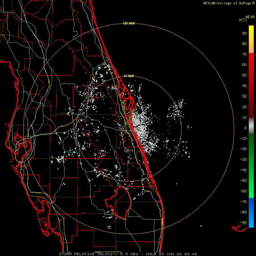Click the 60 value on the velocity scale
This screenshot has width=256, height=256.
tap(244, 65)
